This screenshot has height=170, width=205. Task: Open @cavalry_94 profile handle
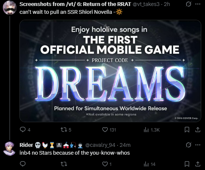pyautogui.click(x=100, y=145)
